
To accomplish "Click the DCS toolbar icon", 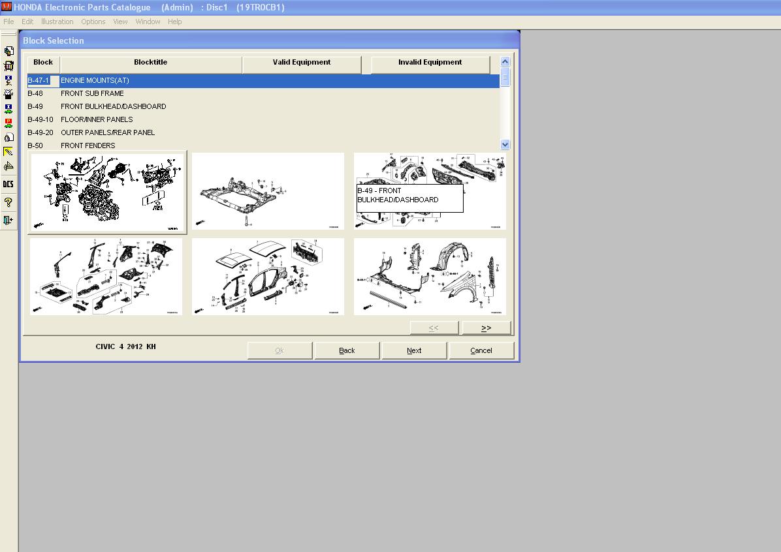I will coord(8,185).
